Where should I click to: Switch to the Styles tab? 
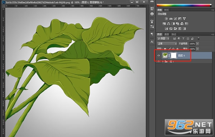(166, 10)
